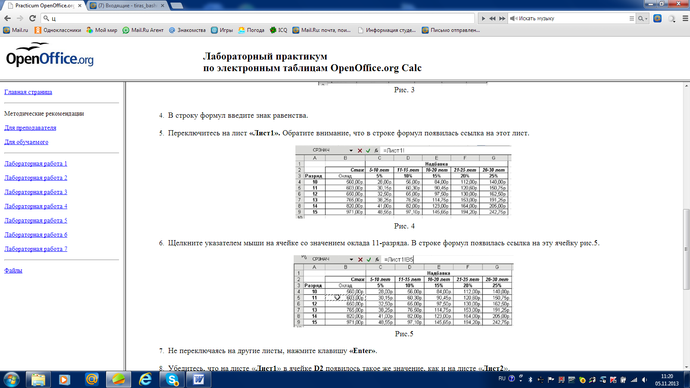Close the Входящие mail tab
The width and height of the screenshot is (690, 388).
163,6
